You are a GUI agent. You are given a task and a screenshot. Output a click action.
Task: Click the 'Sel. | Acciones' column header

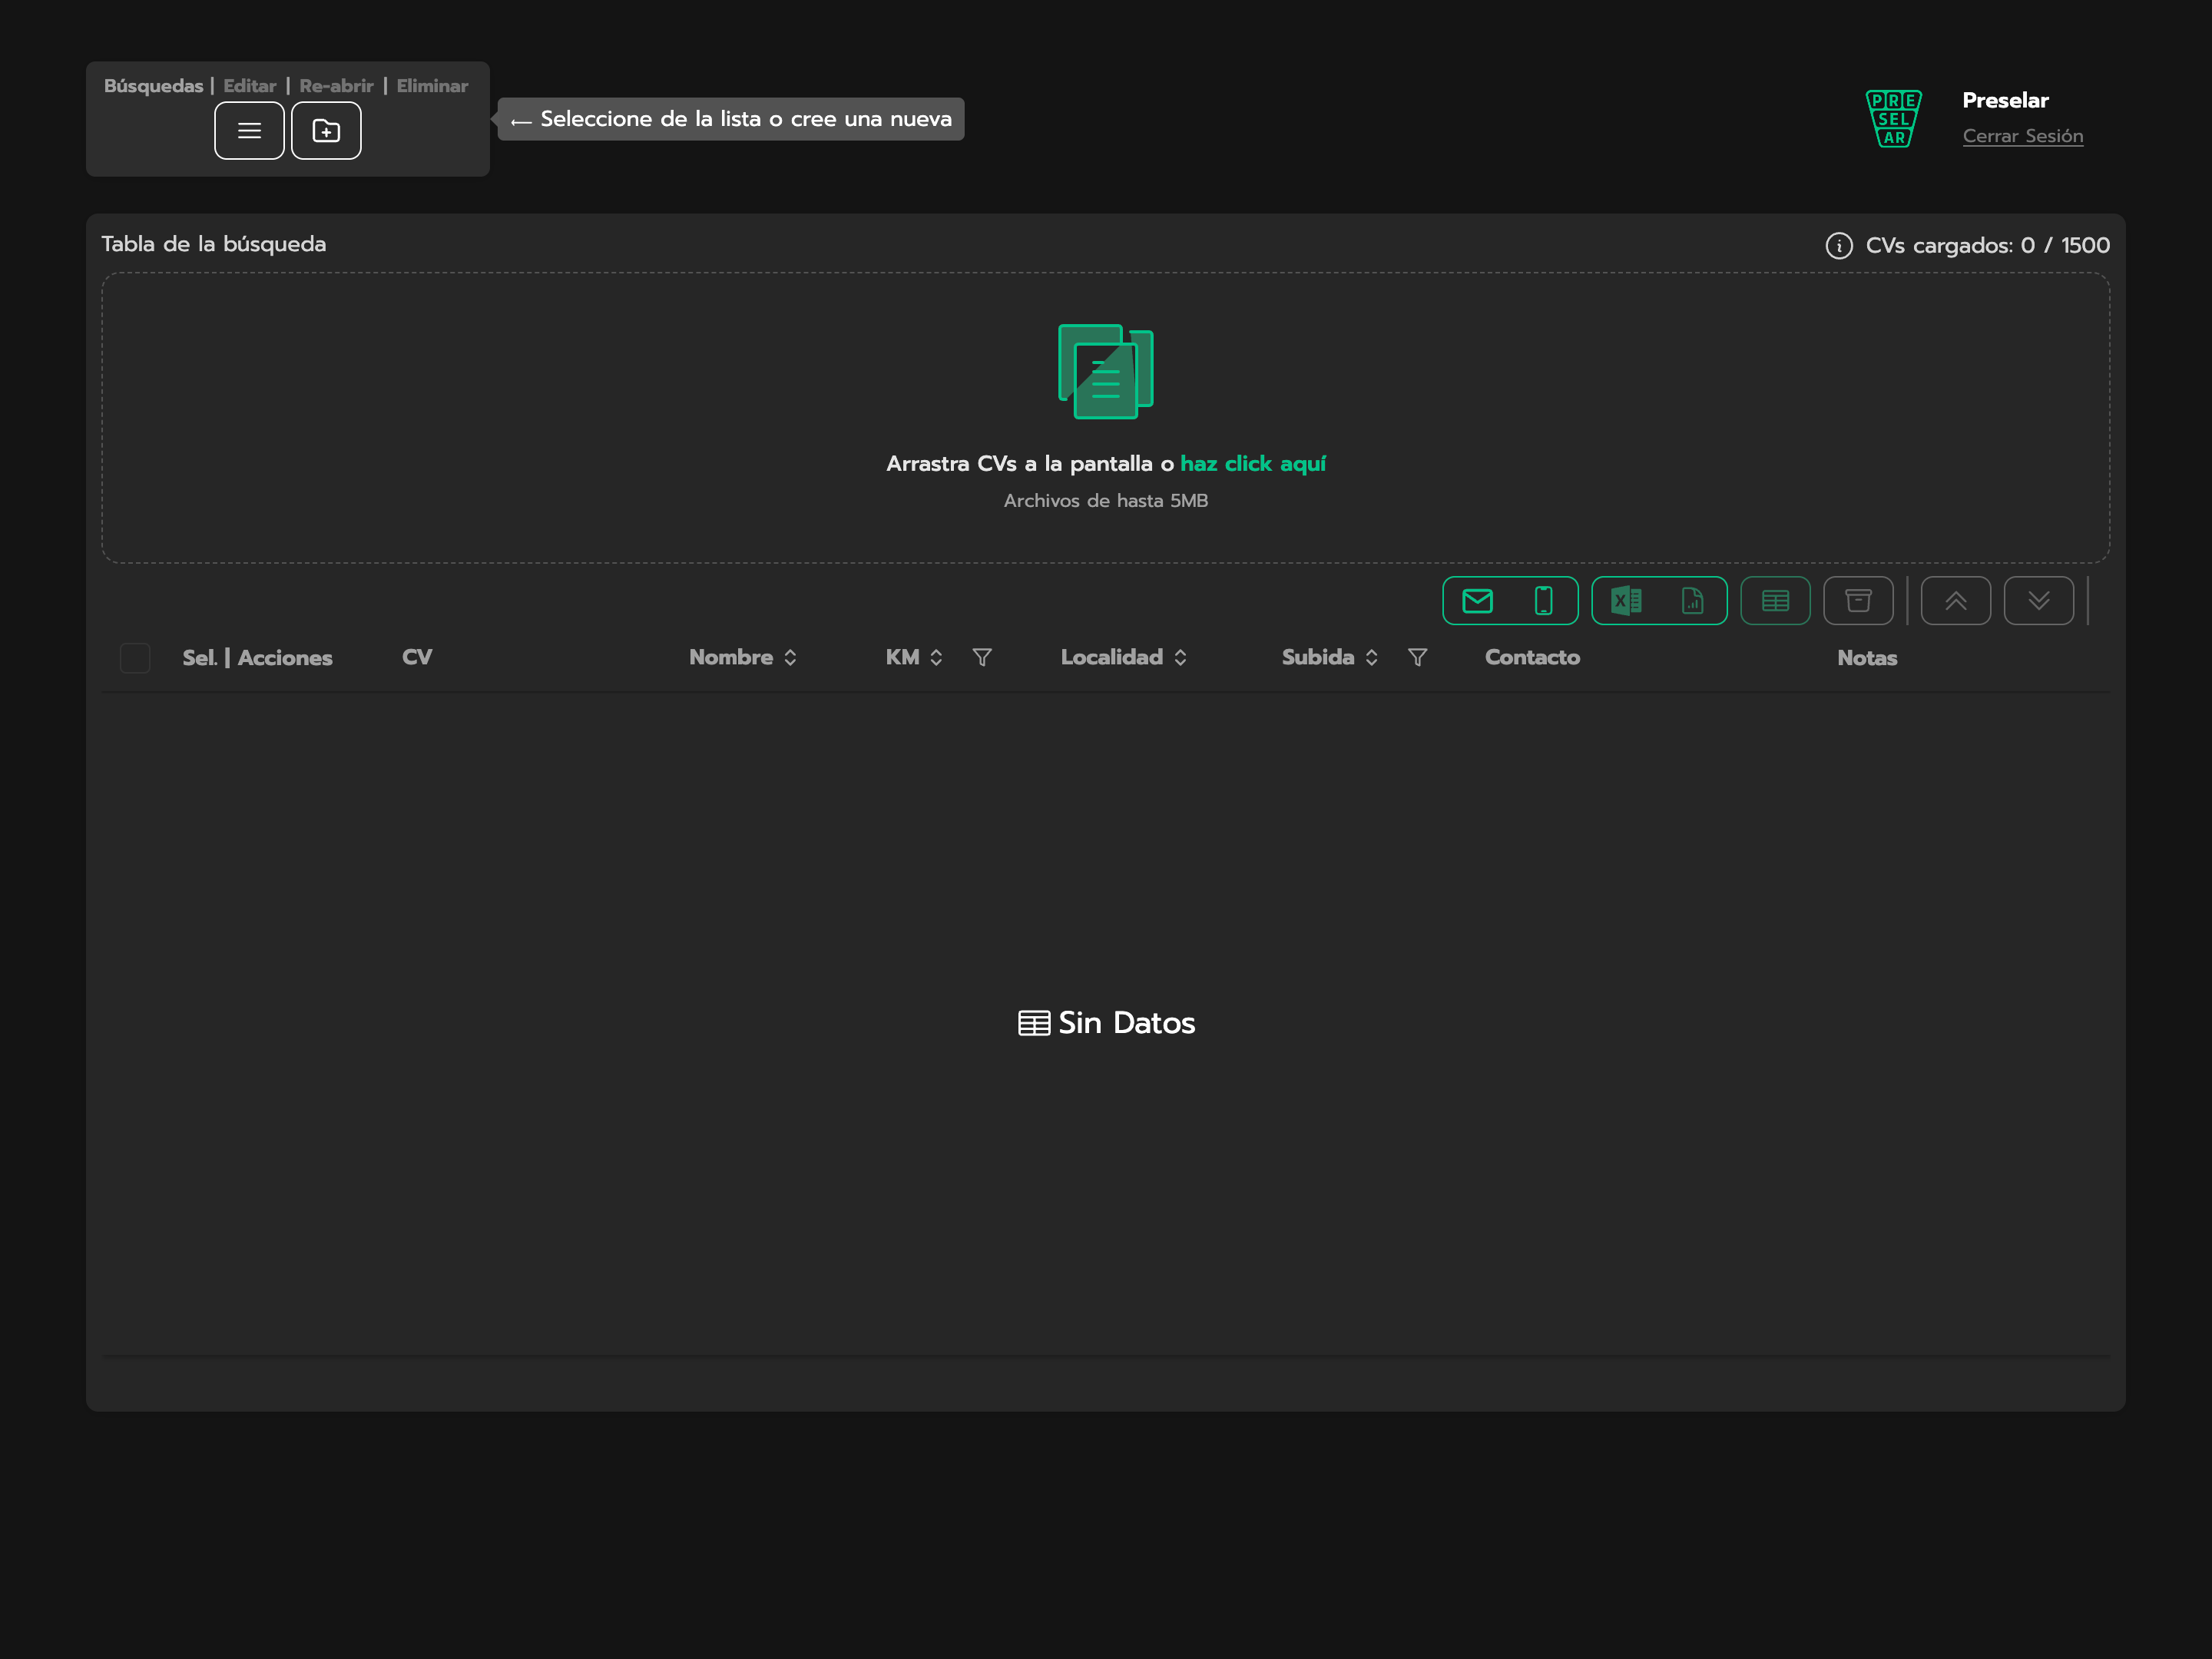(257, 658)
